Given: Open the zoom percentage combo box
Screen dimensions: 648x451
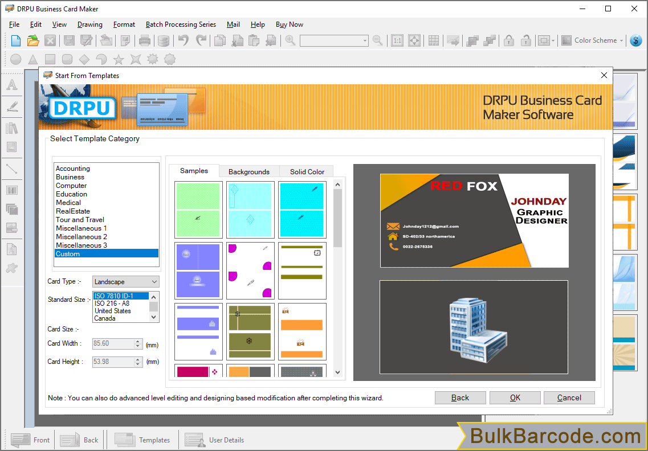Looking at the screenshot, I should tap(334, 40).
